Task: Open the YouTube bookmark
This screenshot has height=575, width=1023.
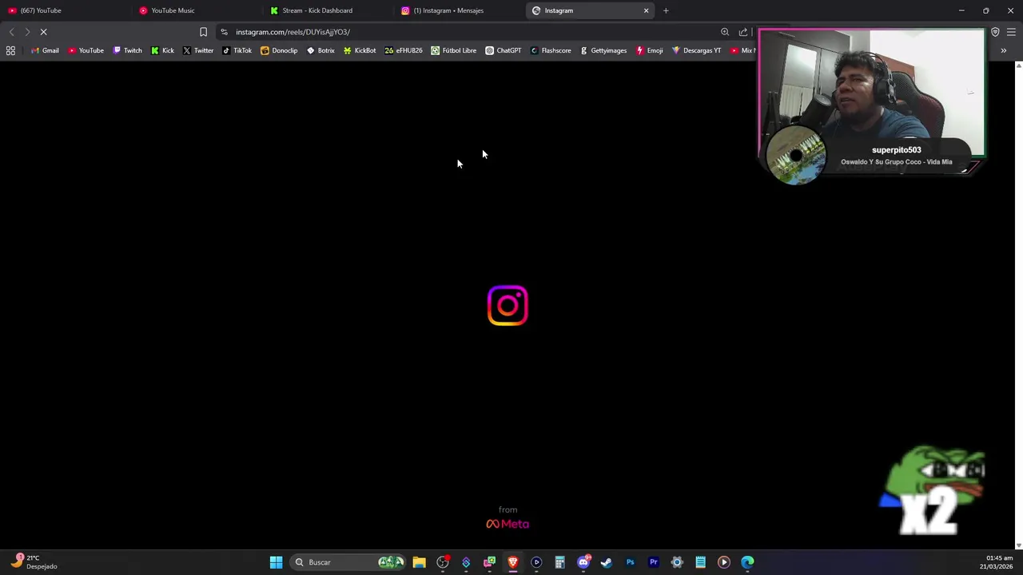Action: [x=86, y=50]
